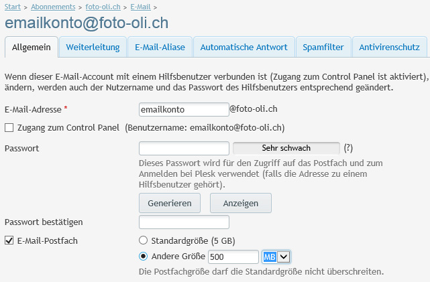
Task: Expand the MB size unit dropdown
Action: pos(276,257)
